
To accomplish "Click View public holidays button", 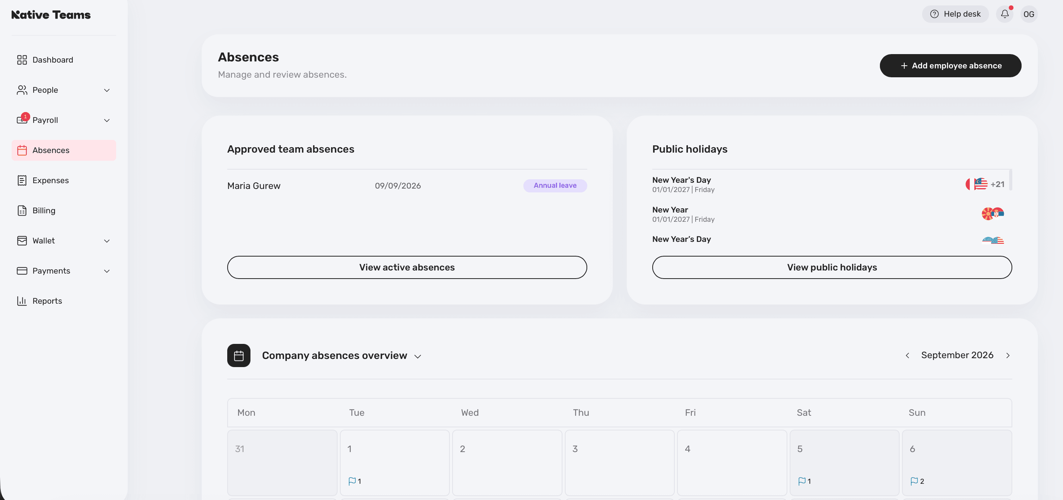I will coord(832,267).
